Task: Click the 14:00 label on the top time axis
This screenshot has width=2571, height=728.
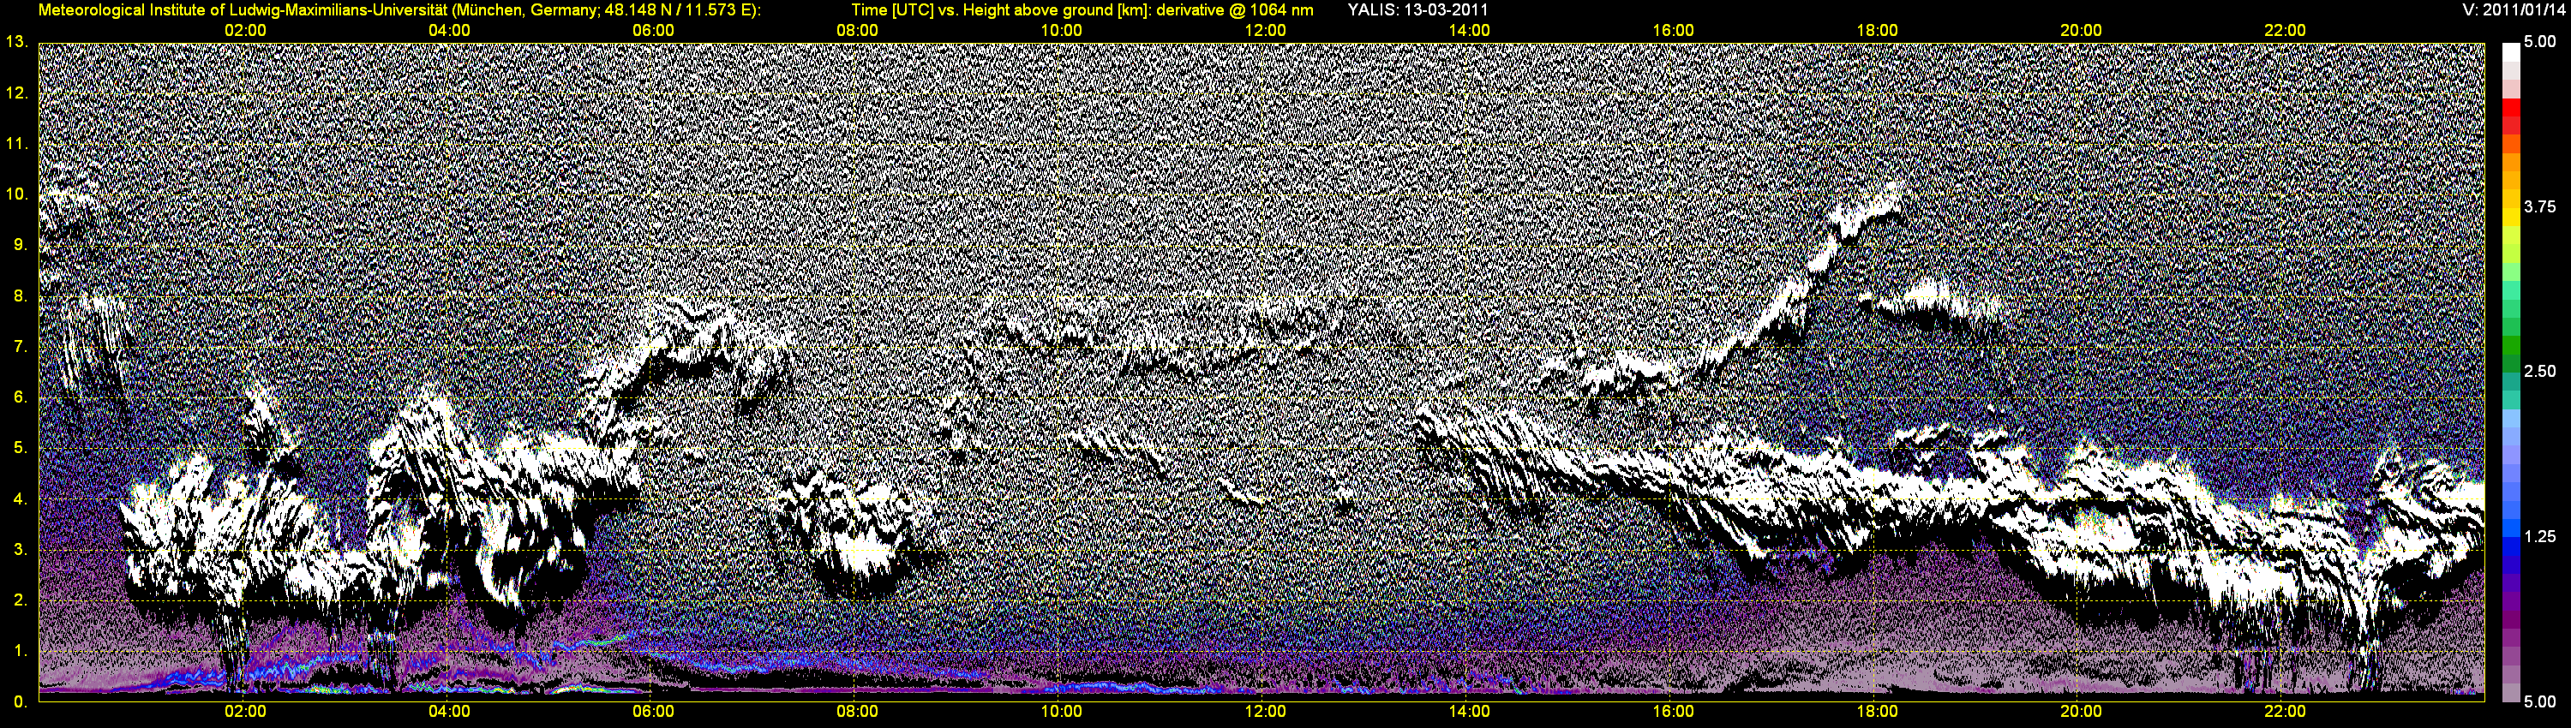Action: 1469,31
